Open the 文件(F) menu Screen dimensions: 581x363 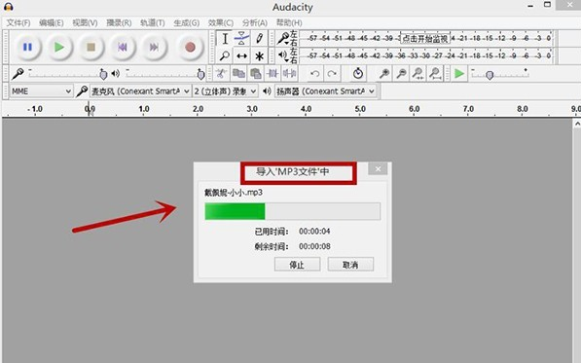coord(18,23)
